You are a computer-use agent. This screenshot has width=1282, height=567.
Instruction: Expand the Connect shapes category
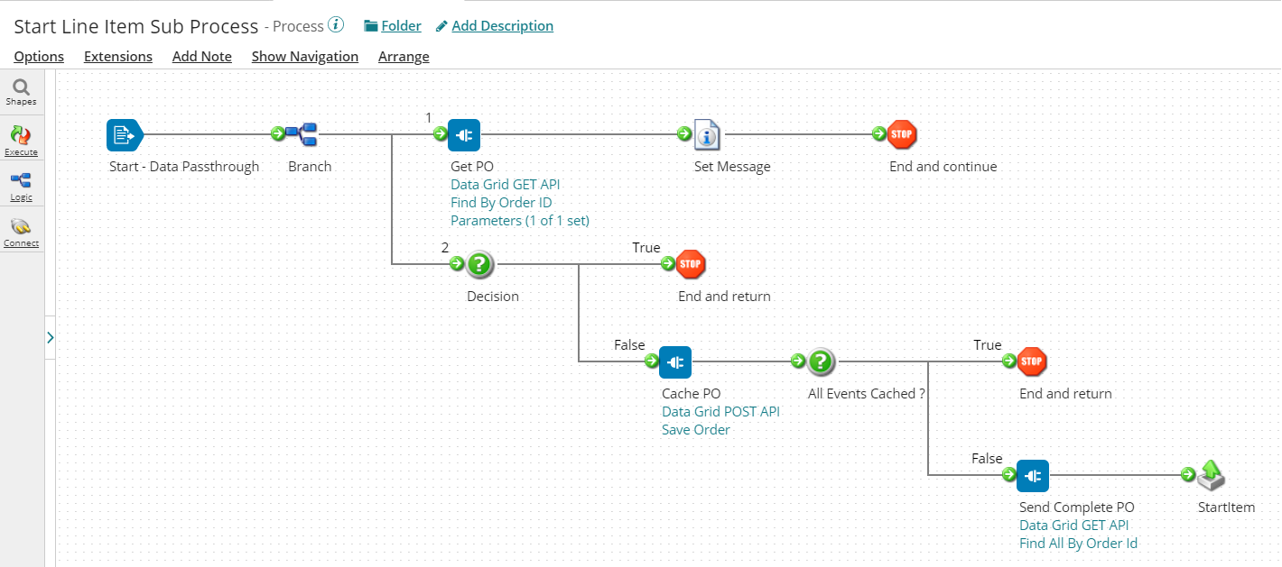pyautogui.click(x=21, y=232)
